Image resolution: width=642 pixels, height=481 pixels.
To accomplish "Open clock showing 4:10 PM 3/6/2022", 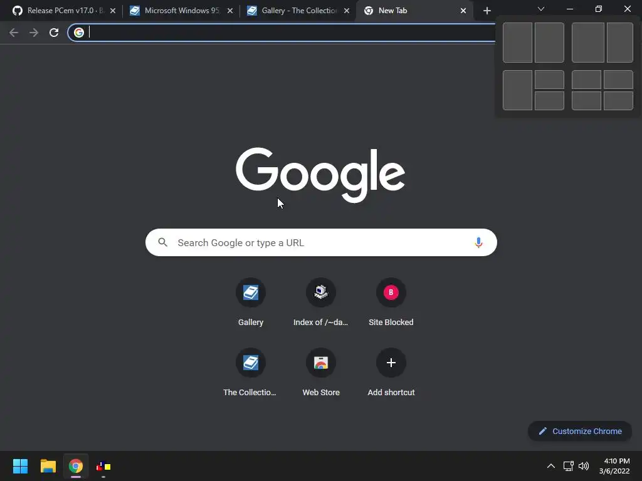I will (x=614, y=466).
